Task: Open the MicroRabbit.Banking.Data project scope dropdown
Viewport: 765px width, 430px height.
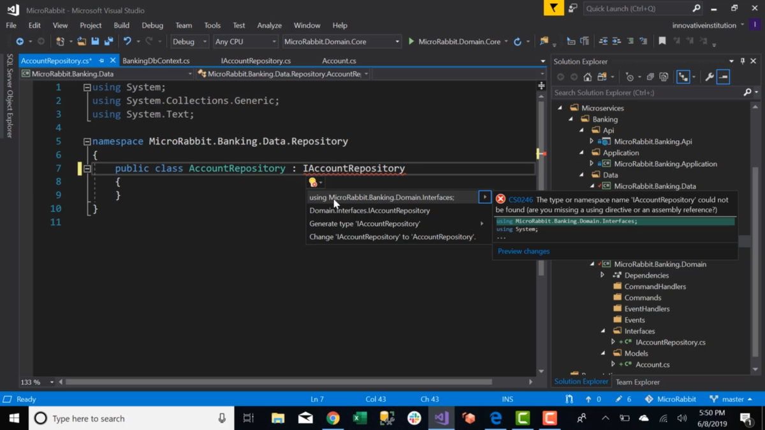Action: pyautogui.click(x=106, y=74)
